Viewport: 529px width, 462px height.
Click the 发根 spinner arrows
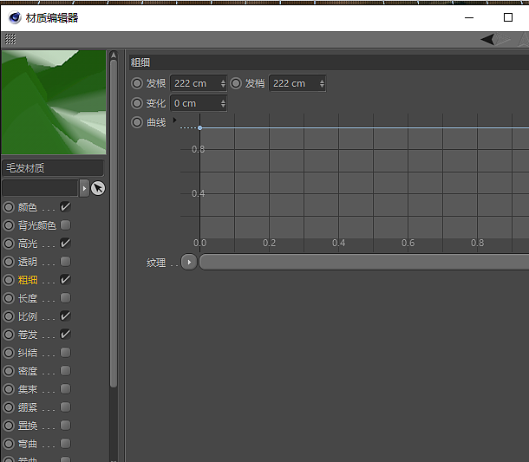[x=223, y=83]
